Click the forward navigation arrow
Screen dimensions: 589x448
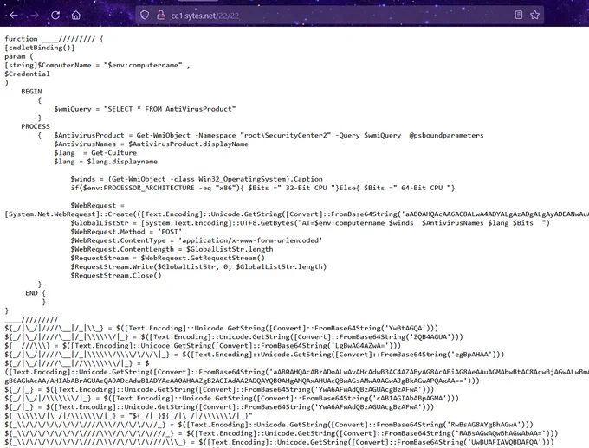tap(35, 16)
